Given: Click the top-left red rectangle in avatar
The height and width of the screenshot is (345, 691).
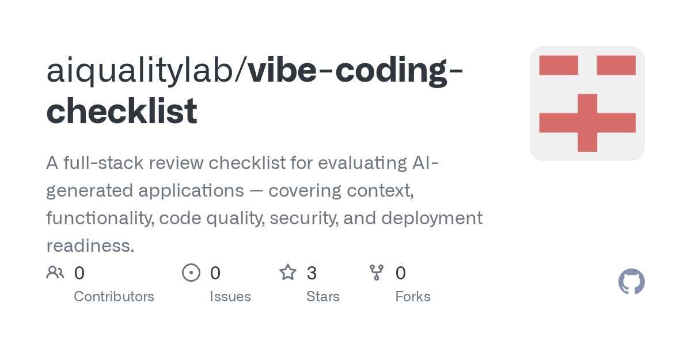Looking at the screenshot, I should (558, 65).
